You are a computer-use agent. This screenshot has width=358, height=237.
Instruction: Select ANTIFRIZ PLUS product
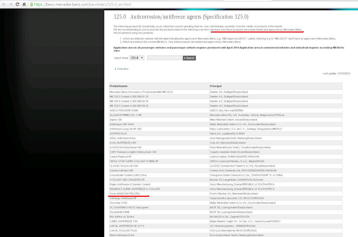click(118, 134)
